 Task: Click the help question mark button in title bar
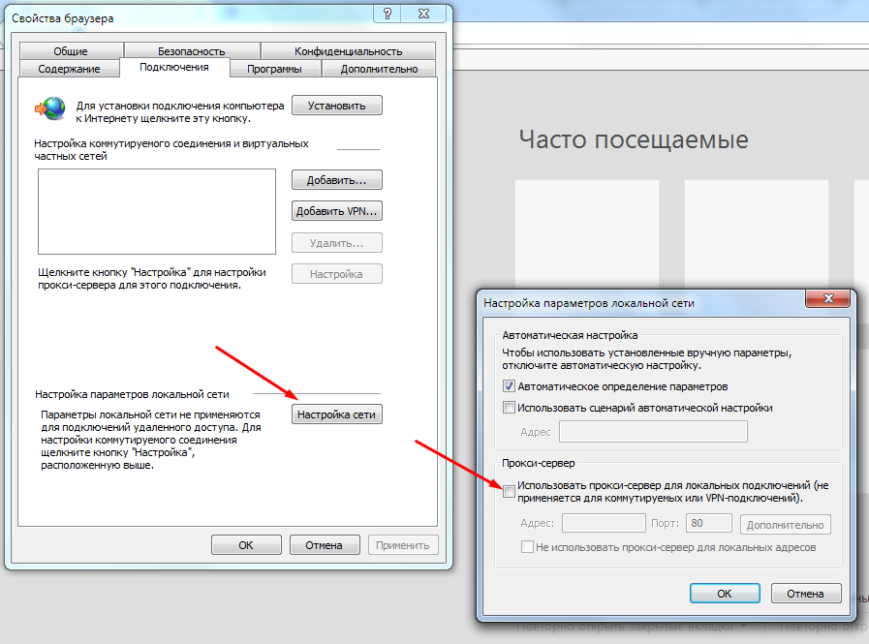point(388,14)
